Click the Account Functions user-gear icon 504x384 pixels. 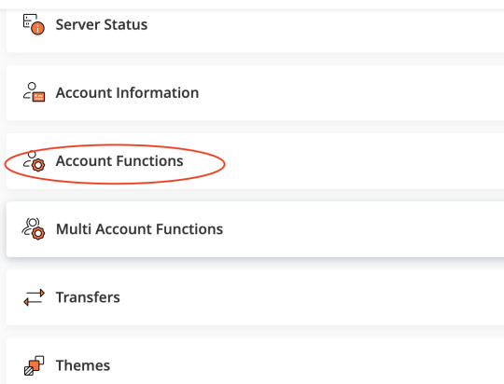click(x=34, y=161)
